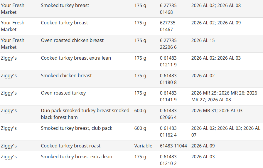Screen dimensions: 263x168
Task: Click the UPC code 0 61483 01210 2
Action: point(168,160)
